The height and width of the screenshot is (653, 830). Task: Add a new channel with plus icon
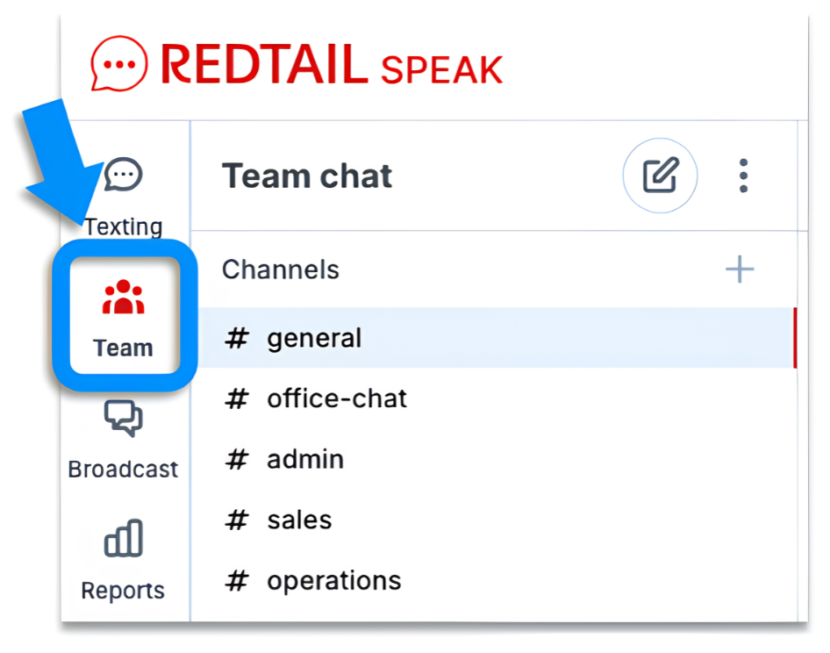coord(740,269)
